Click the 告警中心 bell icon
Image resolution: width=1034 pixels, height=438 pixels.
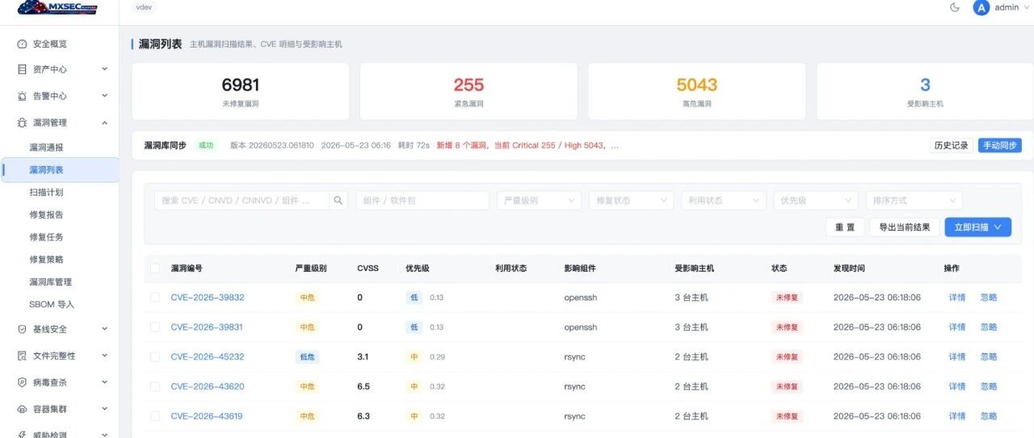point(22,96)
